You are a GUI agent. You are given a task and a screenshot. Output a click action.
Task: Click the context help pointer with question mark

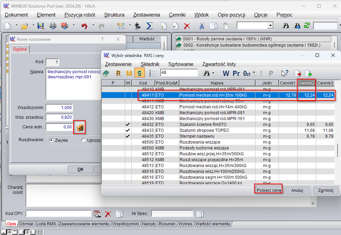[285, 73]
